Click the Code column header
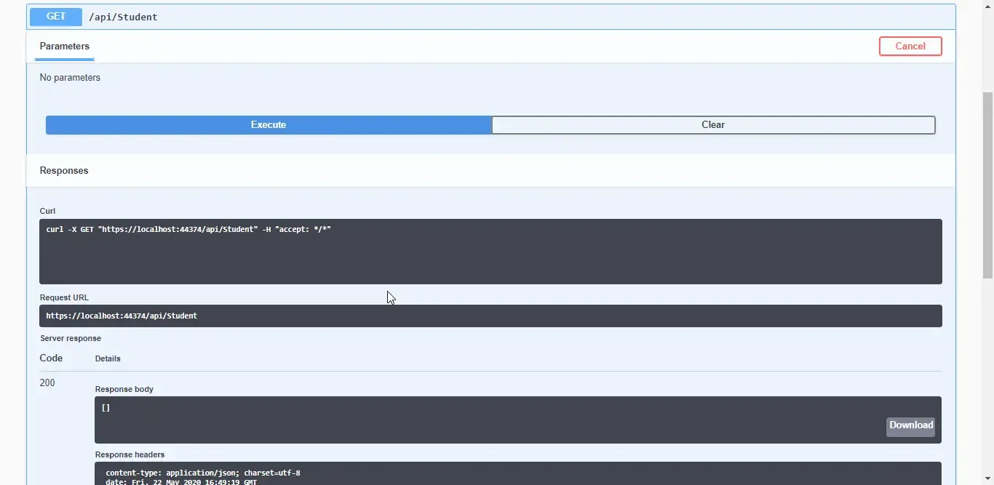 click(51, 358)
